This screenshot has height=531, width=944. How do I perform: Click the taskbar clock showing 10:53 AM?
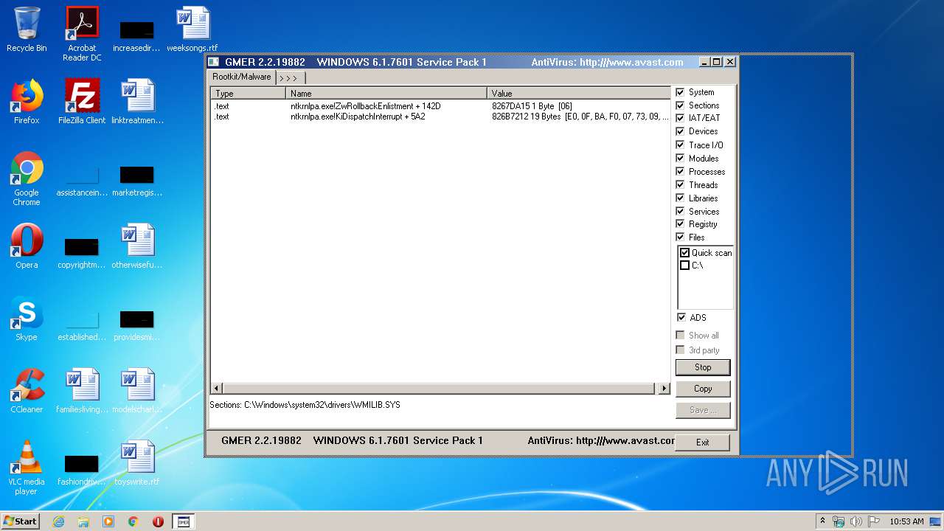click(906, 521)
